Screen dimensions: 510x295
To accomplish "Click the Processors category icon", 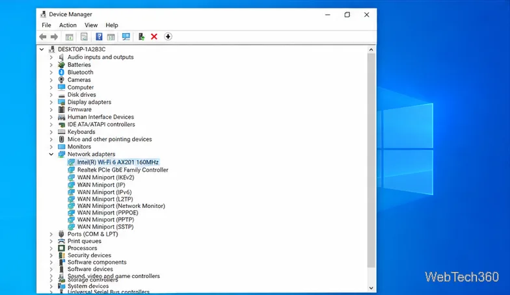I will pyautogui.click(x=61, y=248).
